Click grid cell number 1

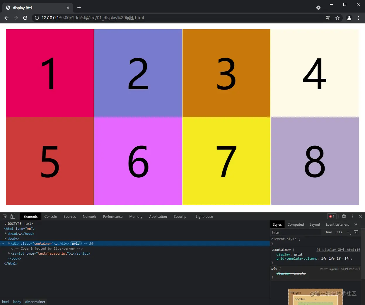coord(50,73)
